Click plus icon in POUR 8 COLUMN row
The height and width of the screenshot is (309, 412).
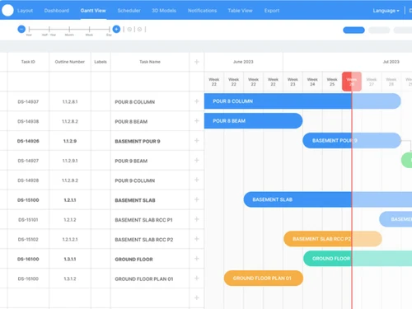click(197, 101)
